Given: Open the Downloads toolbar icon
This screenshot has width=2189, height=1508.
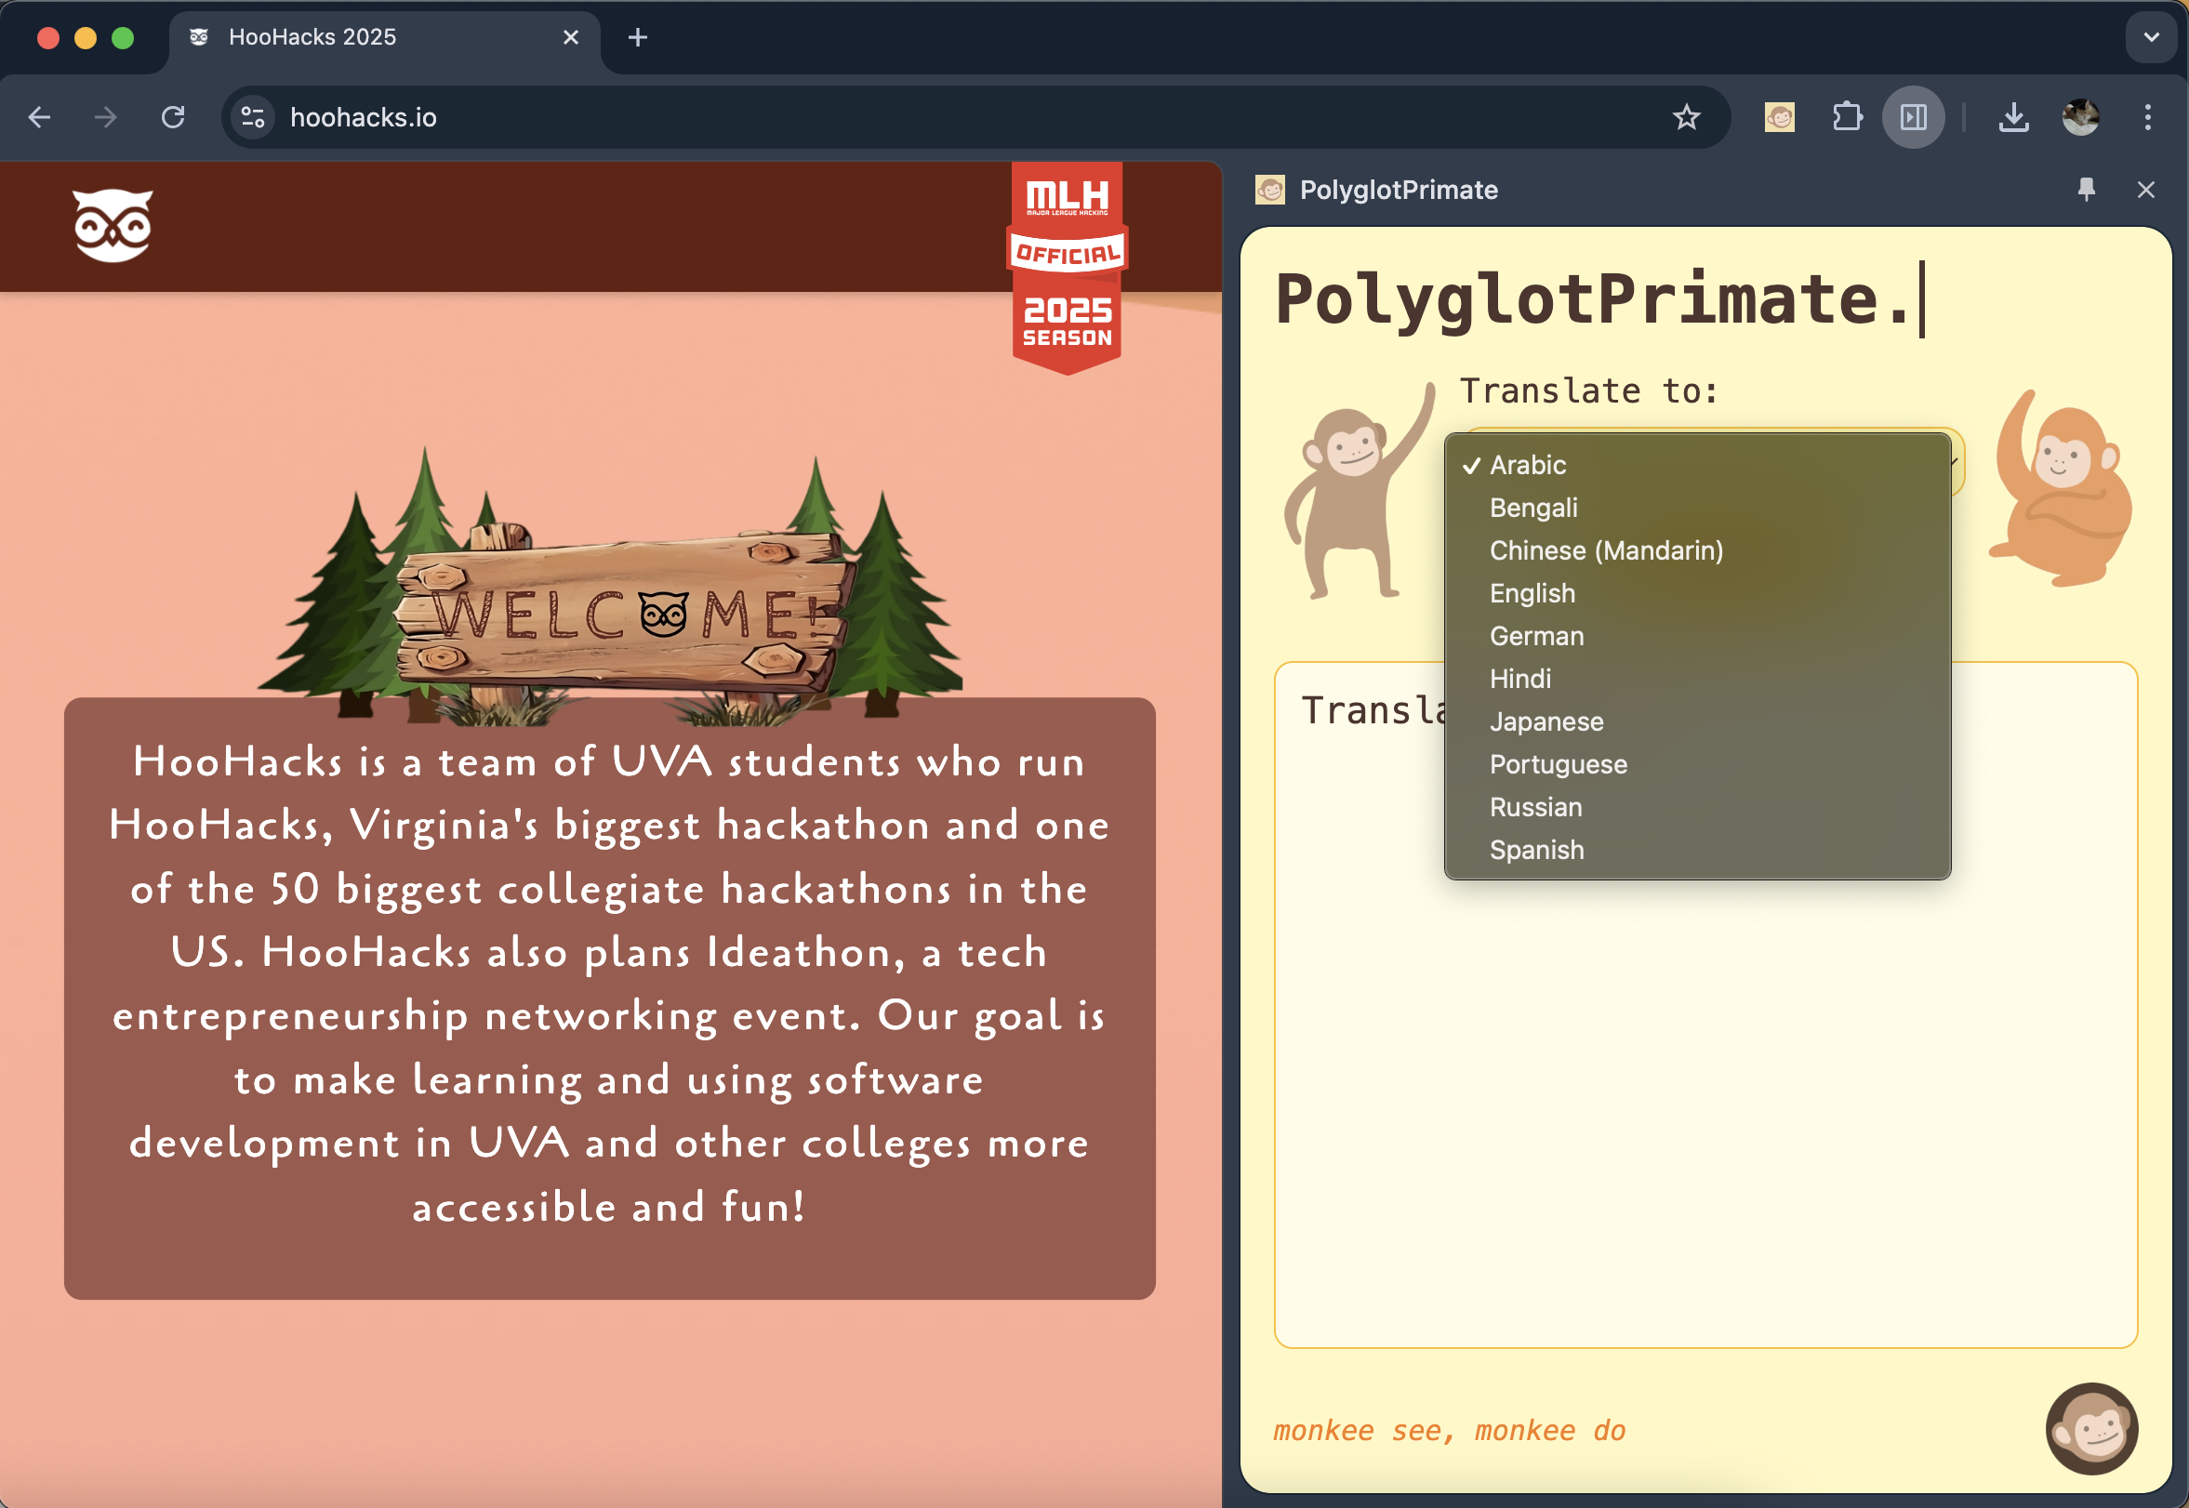Looking at the screenshot, I should click(2013, 117).
